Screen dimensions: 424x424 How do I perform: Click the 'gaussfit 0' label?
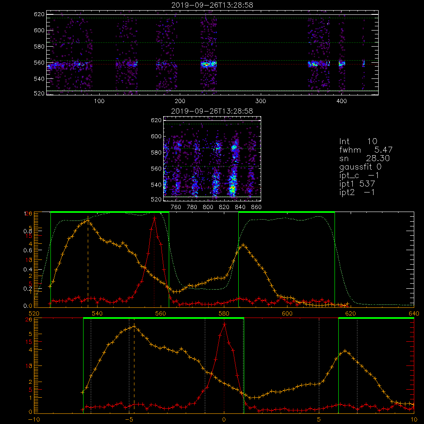[x=360, y=167]
